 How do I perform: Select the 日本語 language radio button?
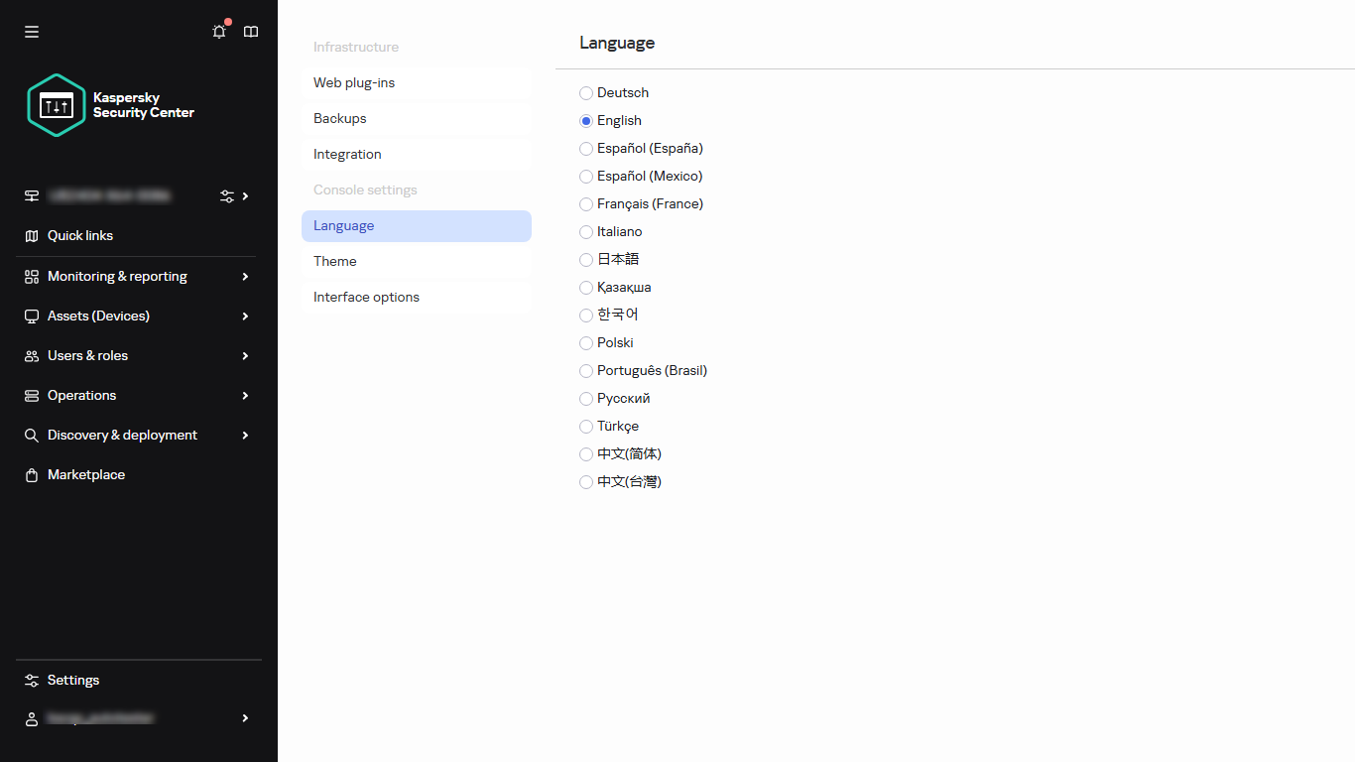585,259
